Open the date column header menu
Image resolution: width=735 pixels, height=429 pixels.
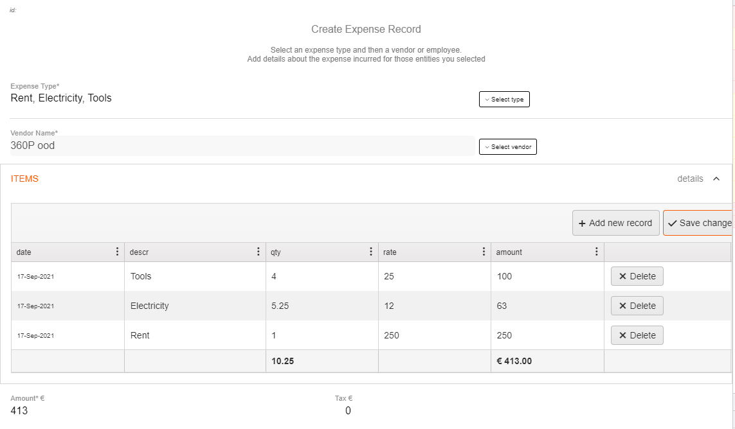coord(117,252)
